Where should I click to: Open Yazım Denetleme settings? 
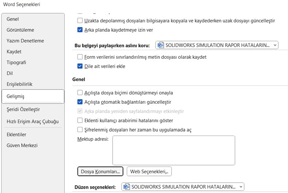(x=25, y=41)
